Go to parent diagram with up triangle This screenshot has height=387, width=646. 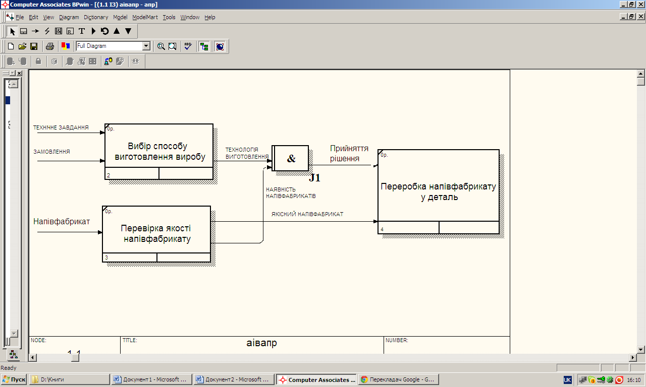[x=117, y=31]
